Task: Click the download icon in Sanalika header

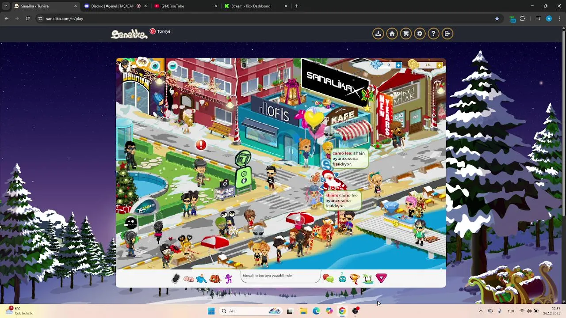Action: pos(378,34)
